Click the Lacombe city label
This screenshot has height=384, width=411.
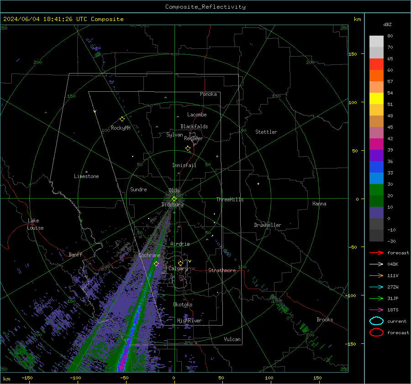197,115
